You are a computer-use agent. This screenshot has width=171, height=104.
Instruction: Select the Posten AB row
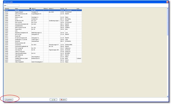43,36
